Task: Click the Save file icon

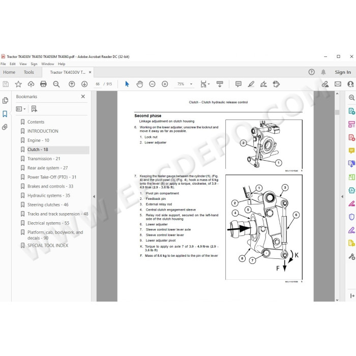Action: pos(6,84)
